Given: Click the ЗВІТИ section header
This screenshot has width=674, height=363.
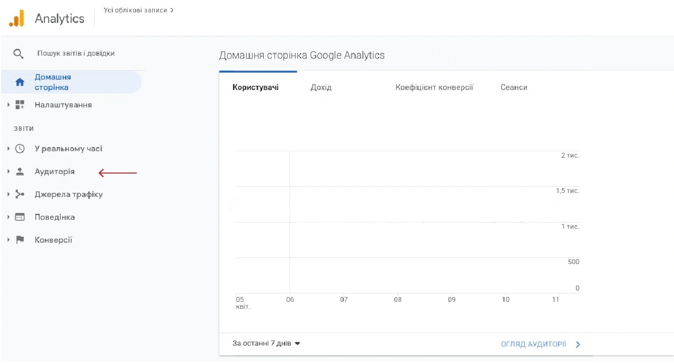Looking at the screenshot, I should tap(24, 129).
